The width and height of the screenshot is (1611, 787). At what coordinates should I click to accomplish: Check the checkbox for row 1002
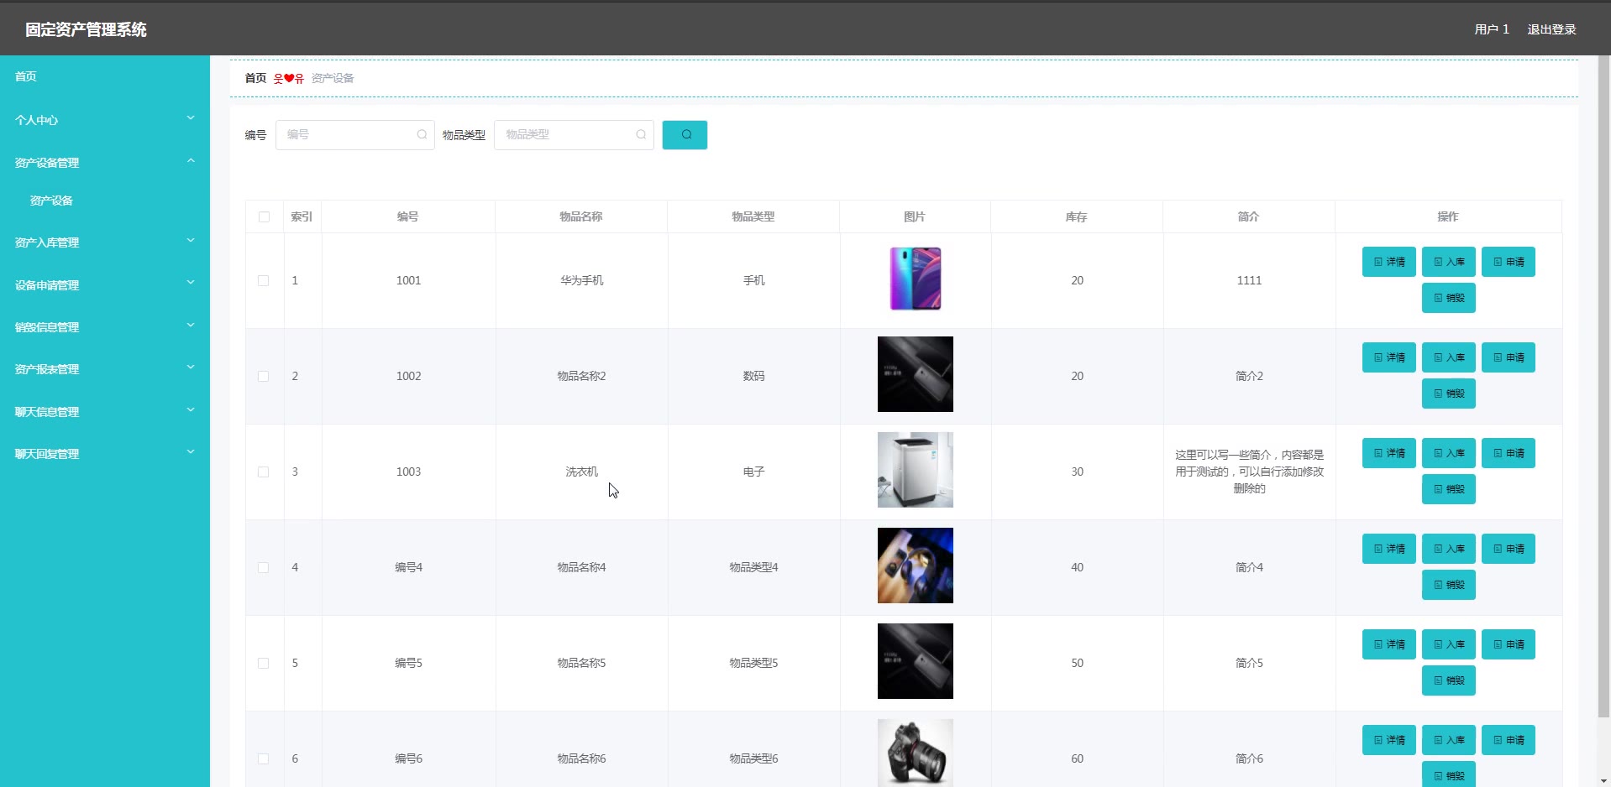(x=264, y=377)
